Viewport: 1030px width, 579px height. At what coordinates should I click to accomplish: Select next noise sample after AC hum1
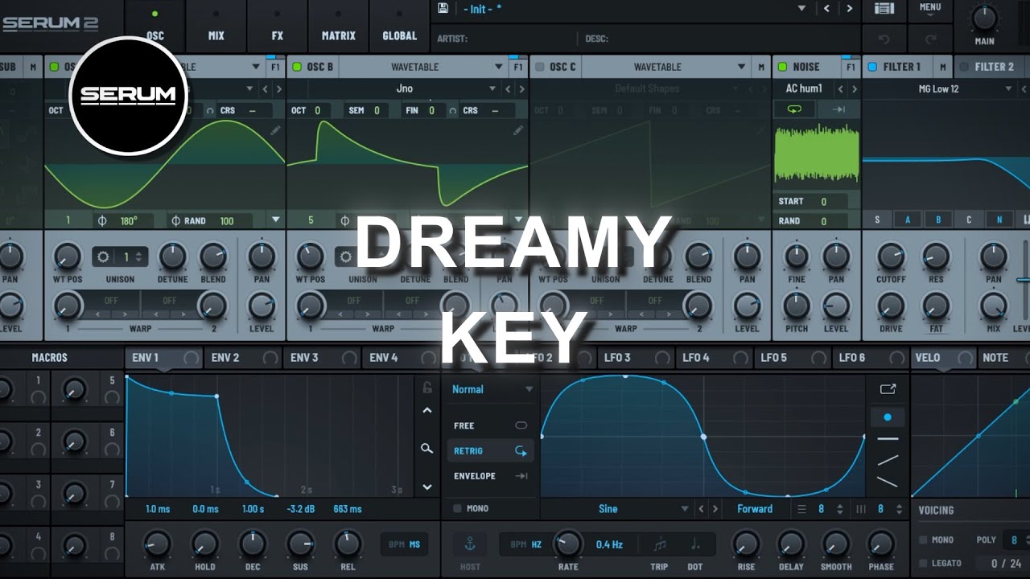(x=853, y=88)
